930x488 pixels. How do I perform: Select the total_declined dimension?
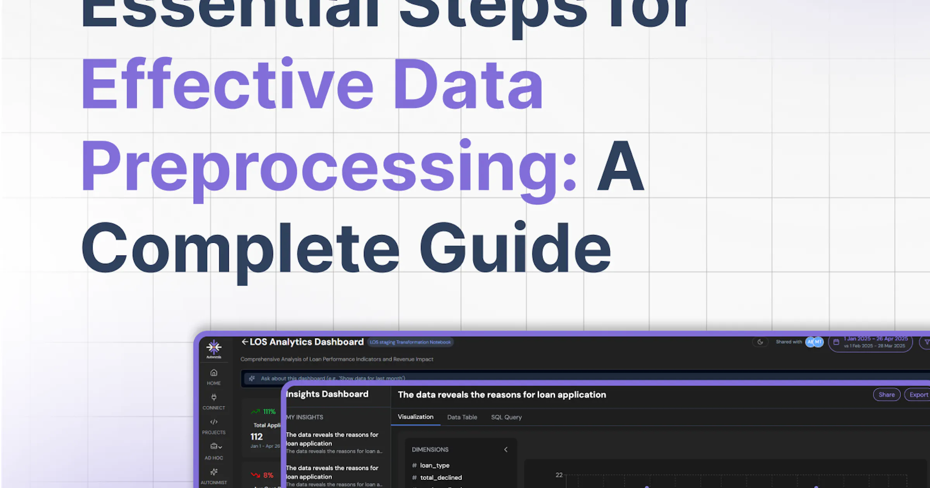pos(441,478)
